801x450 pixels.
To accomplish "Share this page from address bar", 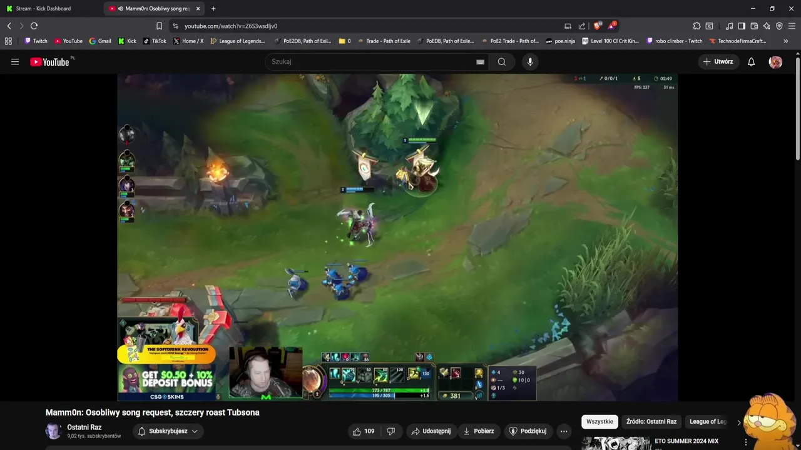I will pos(582,26).
